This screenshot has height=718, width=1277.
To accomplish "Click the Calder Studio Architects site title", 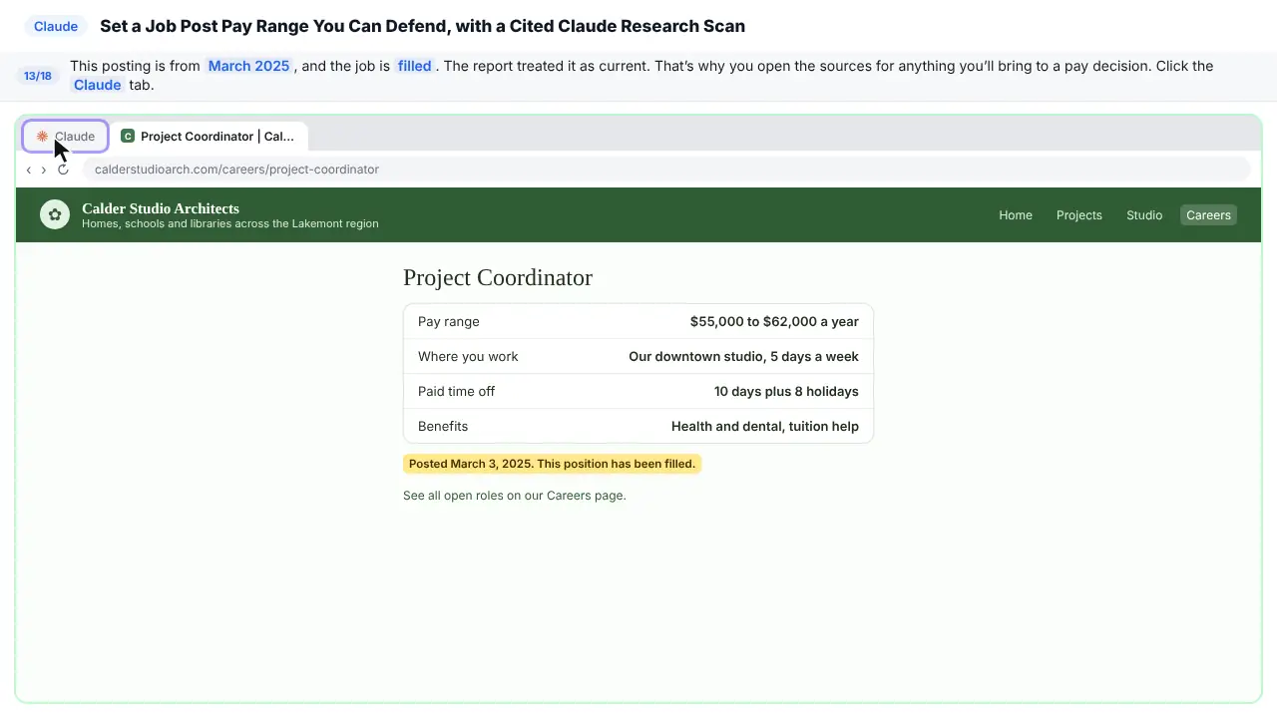I will pos(161,208).
